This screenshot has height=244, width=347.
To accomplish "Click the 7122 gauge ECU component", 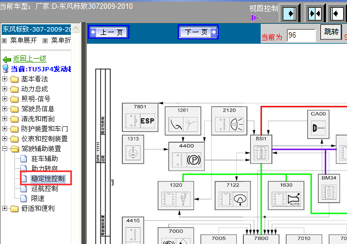I will coord(233,195).
